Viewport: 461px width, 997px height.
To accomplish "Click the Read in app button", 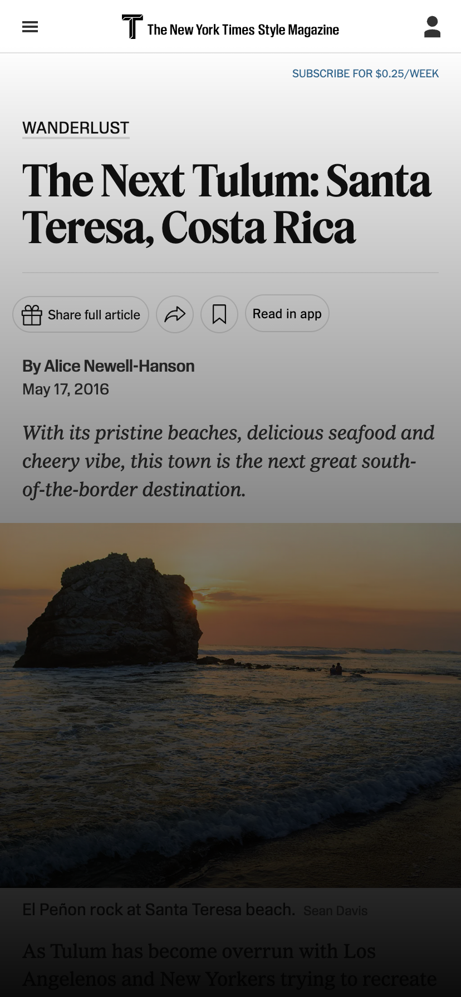I will click(287, 314).
